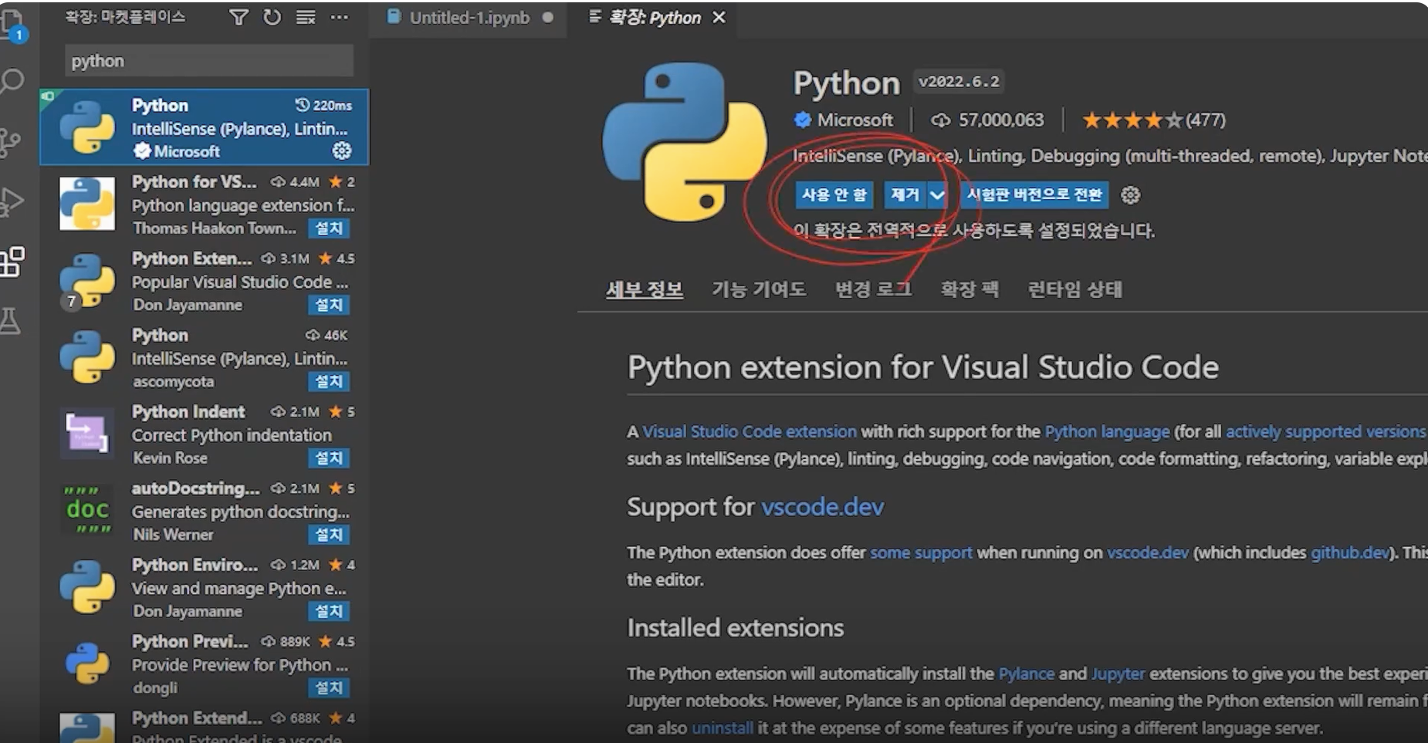Refresh the extensions marketplace list
1428x743 pixels.
pyautogui.click(x=272, y=17)
